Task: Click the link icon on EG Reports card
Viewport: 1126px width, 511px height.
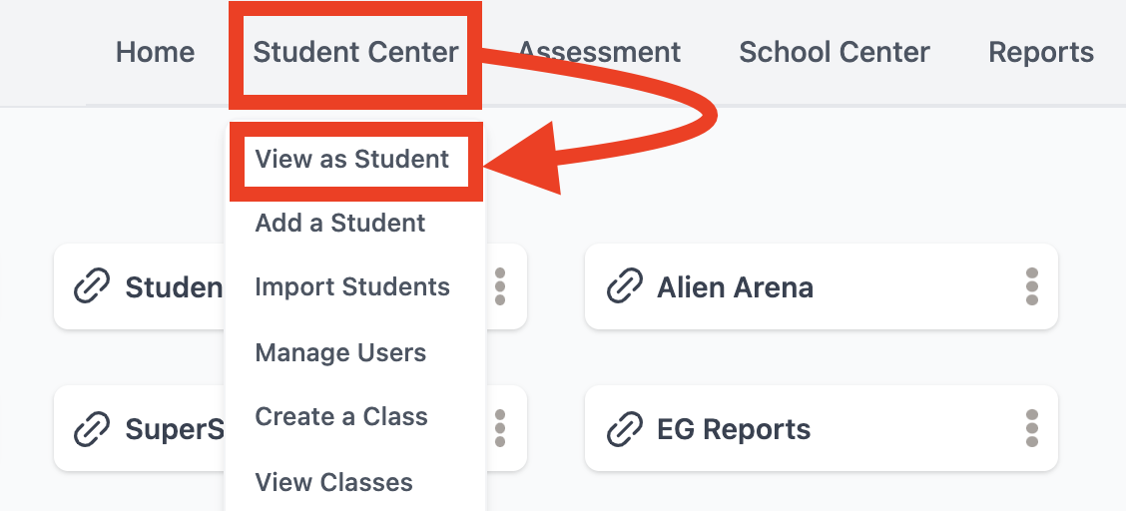Action: coord(624,428)
